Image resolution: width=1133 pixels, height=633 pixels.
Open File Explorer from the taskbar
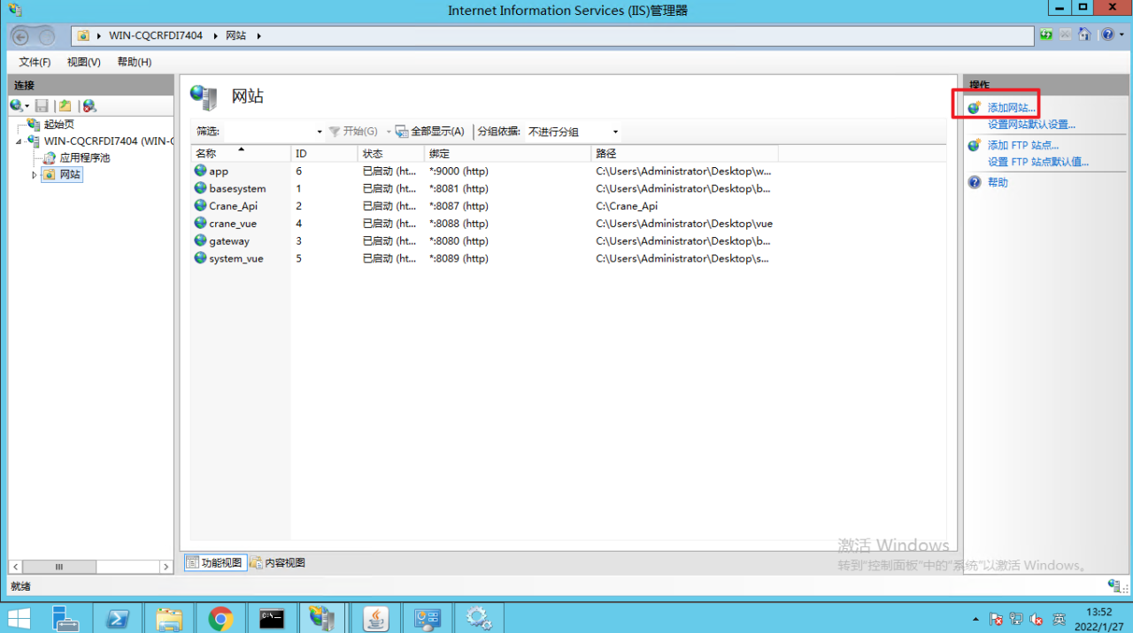click(169, 618)
